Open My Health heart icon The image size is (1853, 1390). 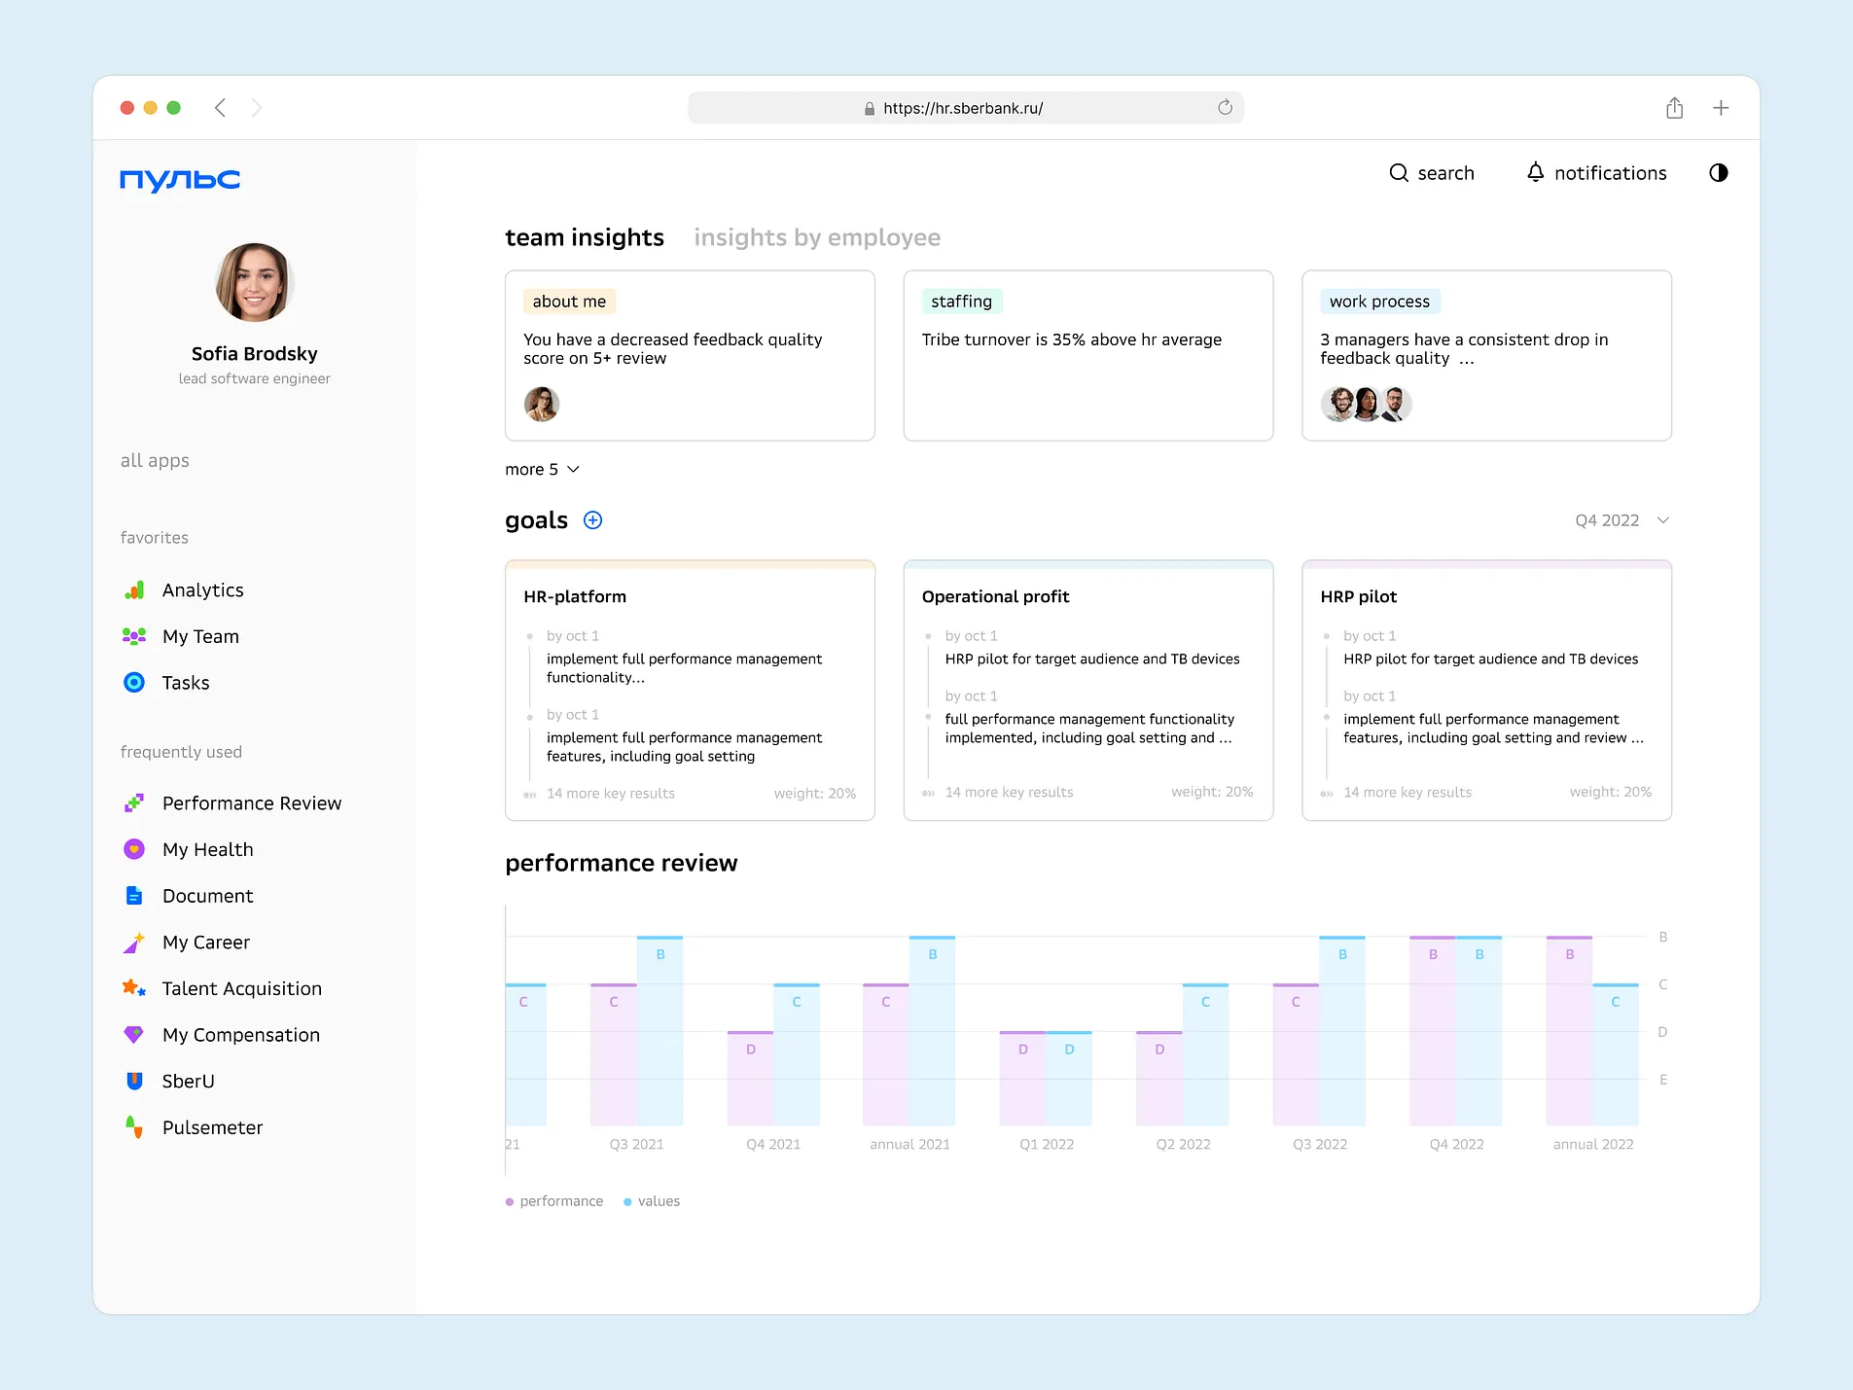[134, 849]
